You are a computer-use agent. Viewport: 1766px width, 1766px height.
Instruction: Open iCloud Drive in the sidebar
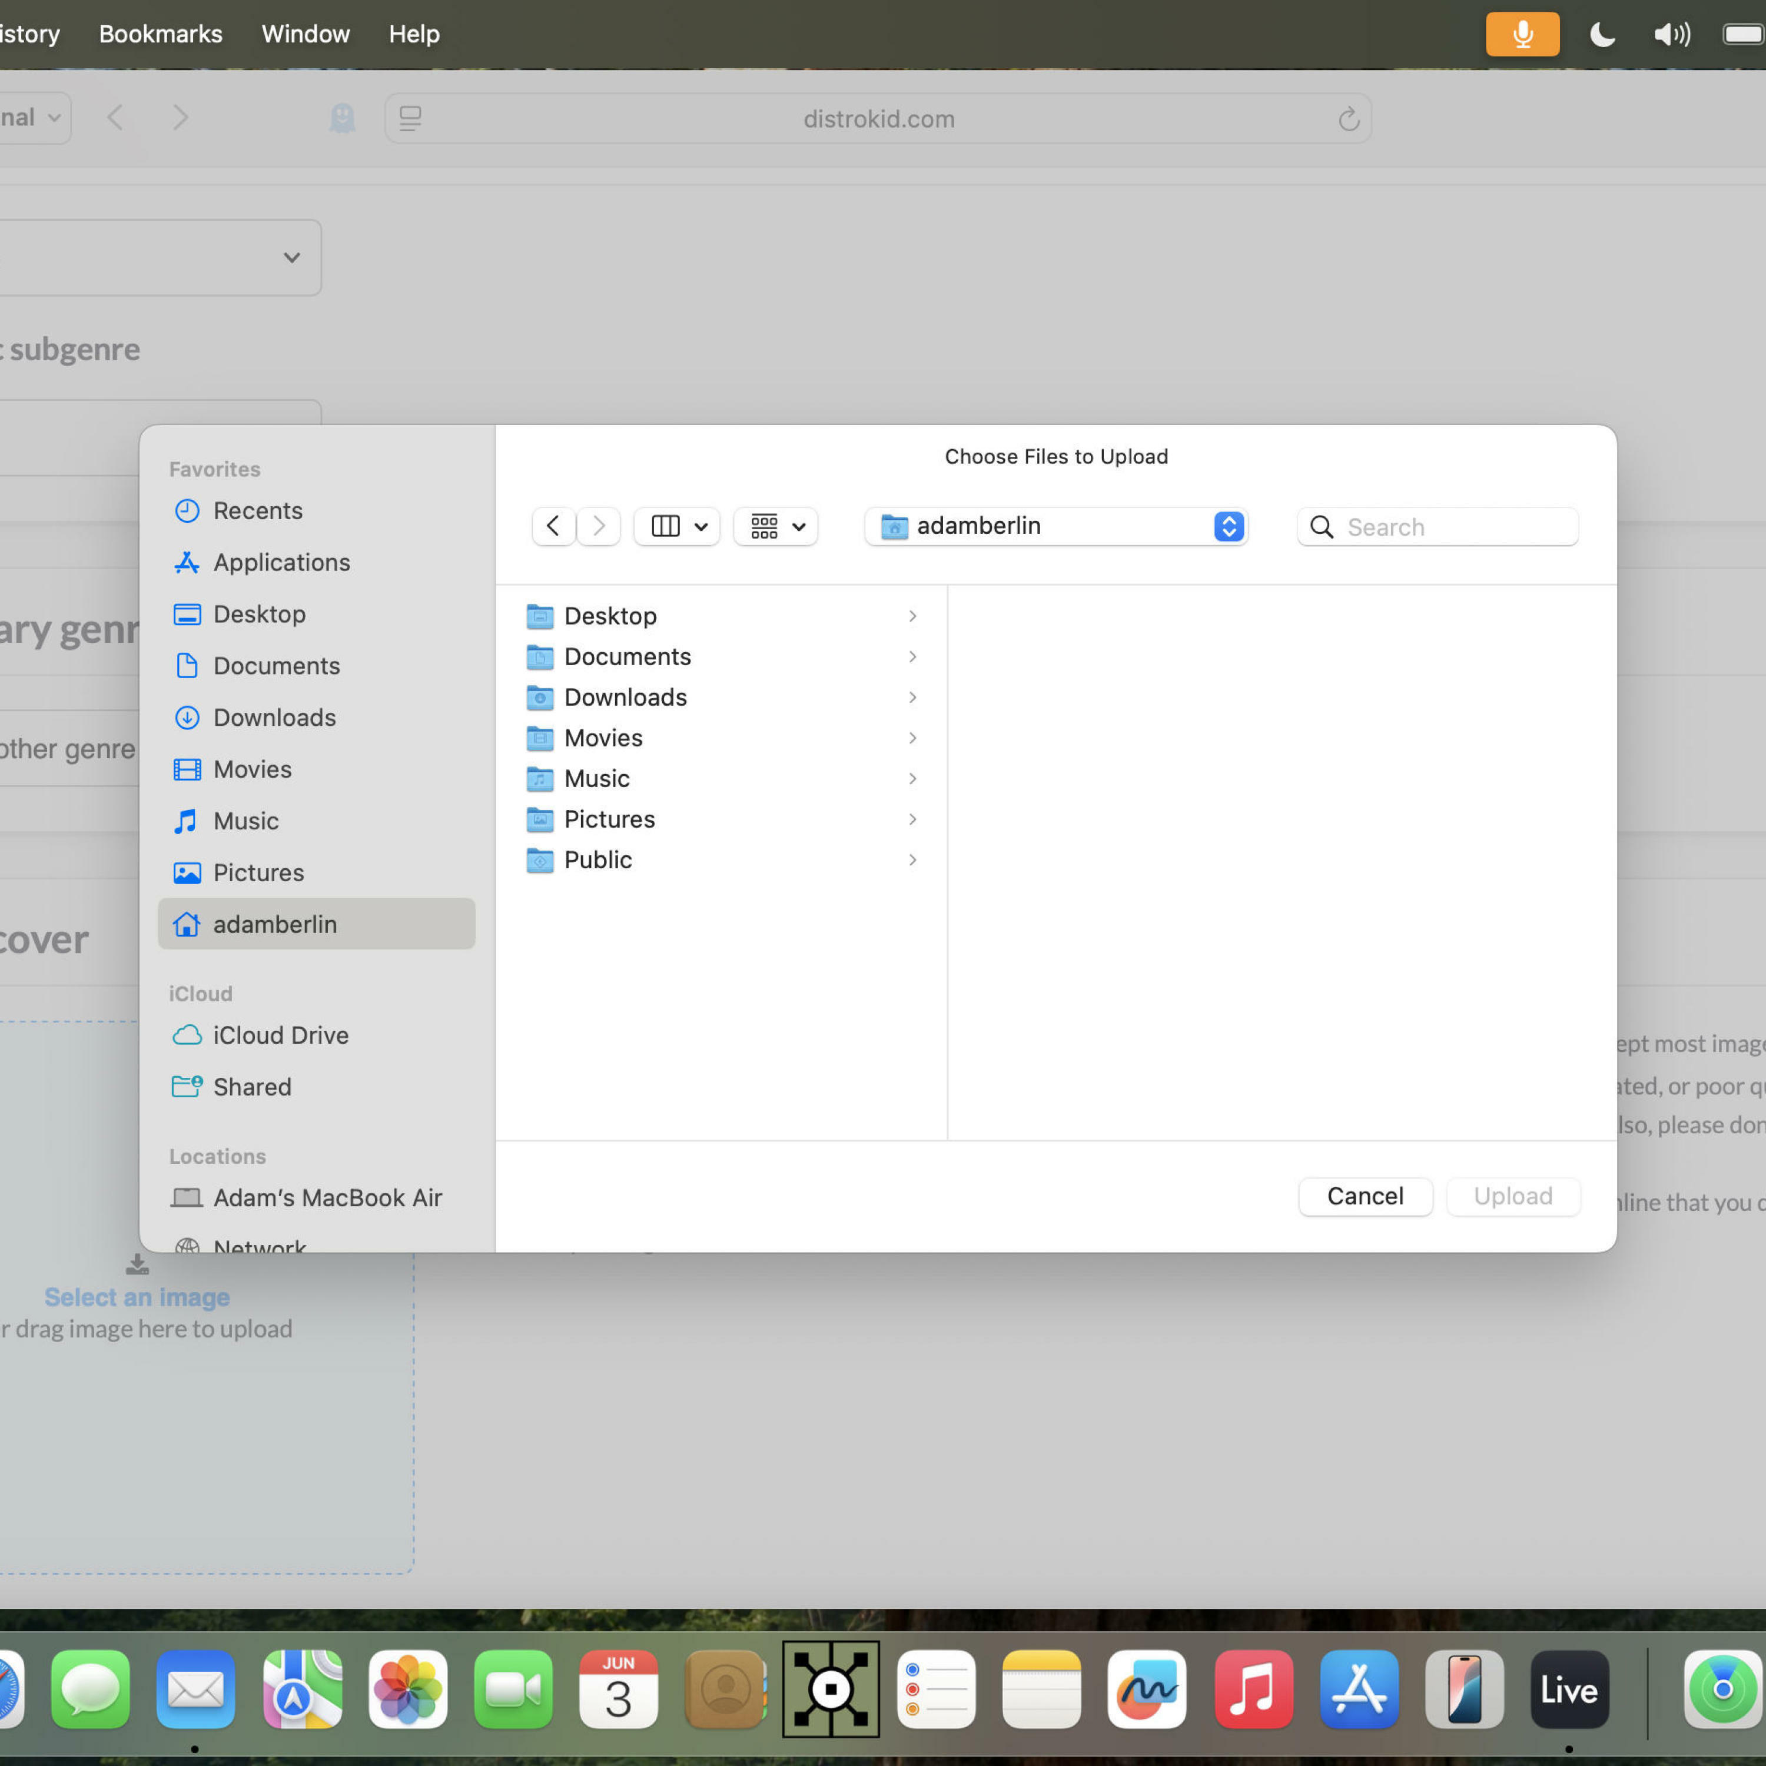(316, 1035)
